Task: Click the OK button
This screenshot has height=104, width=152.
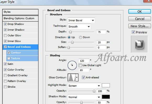Action: click(x=140, y=11)
